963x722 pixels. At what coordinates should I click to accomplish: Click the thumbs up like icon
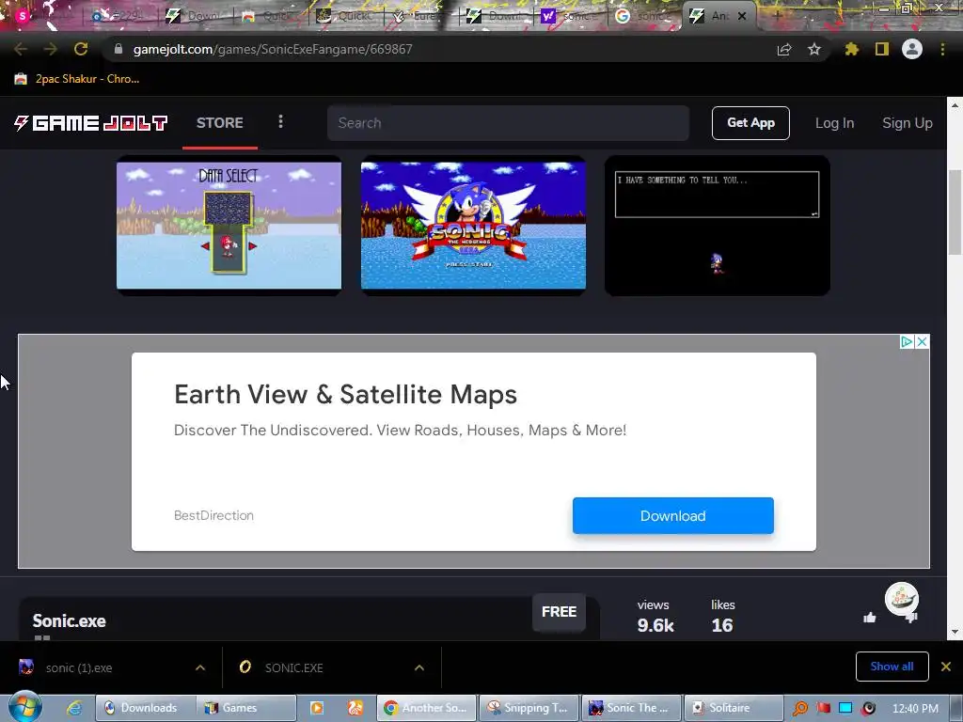[x=870, y=618]
